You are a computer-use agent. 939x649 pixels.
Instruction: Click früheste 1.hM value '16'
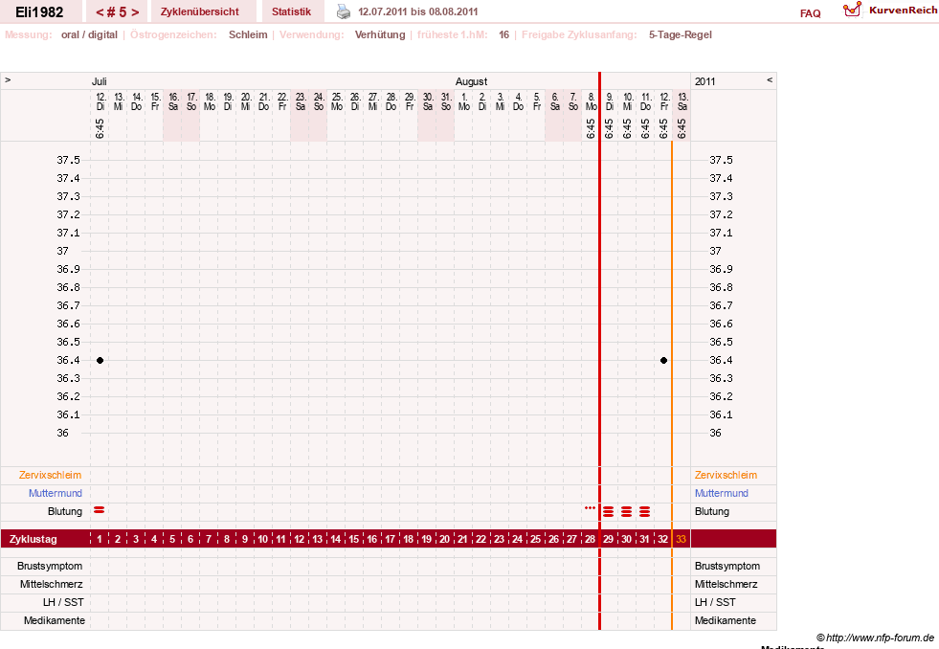[x=504, y=34]
